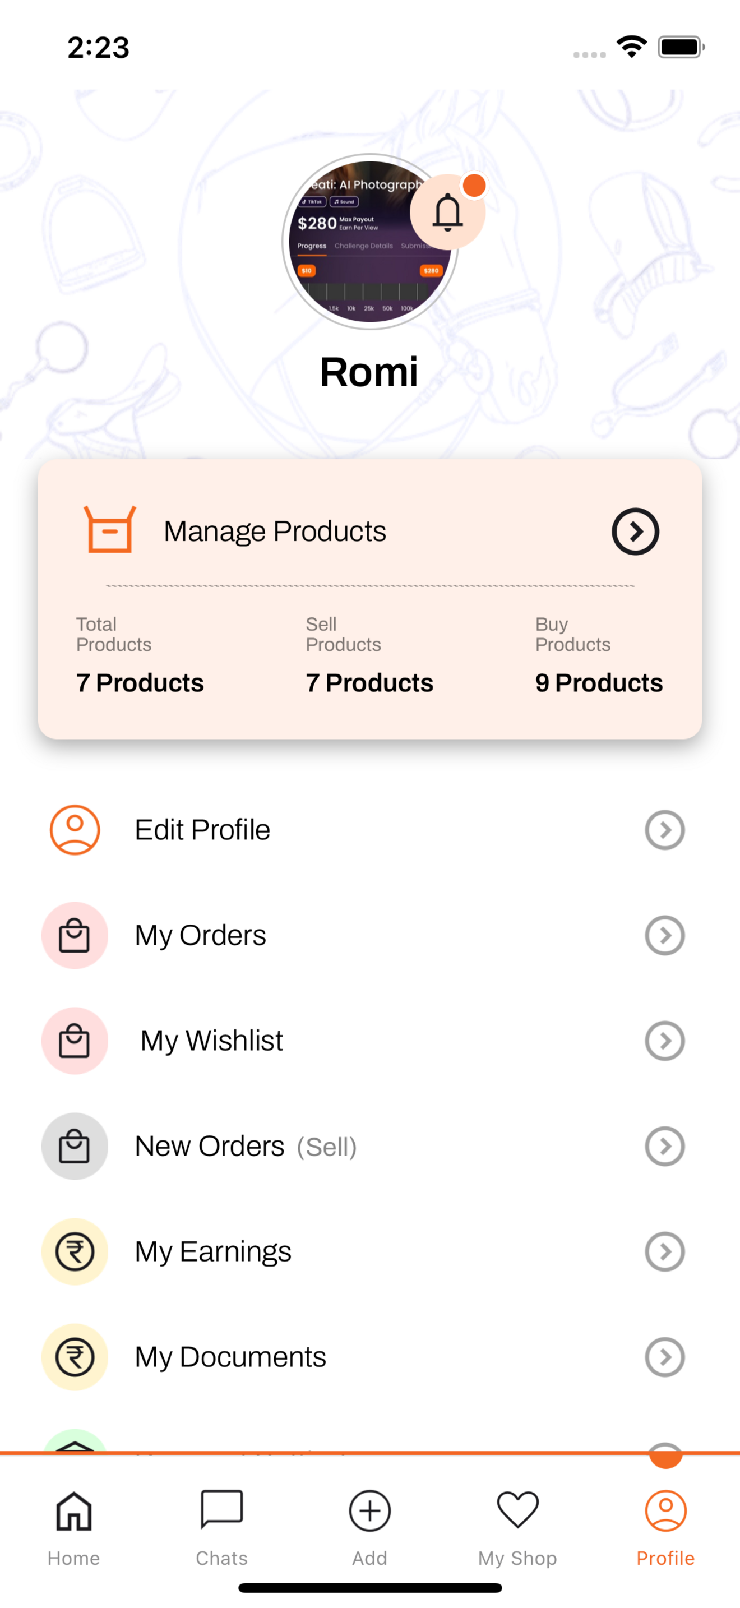Tap the Romi profile picture
Viewport: 740px width, 1608px height.
369,242
